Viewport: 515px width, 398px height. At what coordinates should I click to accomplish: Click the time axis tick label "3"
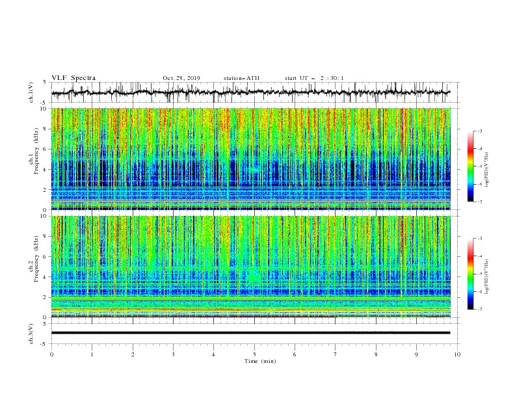click(x=173, y=354)
